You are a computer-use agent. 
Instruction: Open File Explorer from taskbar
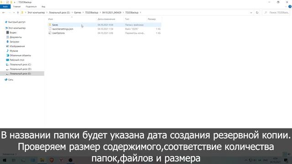click(42, 160)
